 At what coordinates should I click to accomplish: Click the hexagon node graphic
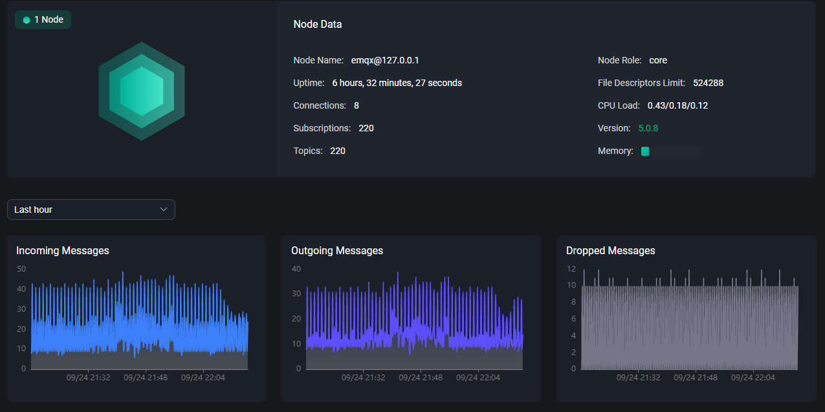click(x=142, y=91)
